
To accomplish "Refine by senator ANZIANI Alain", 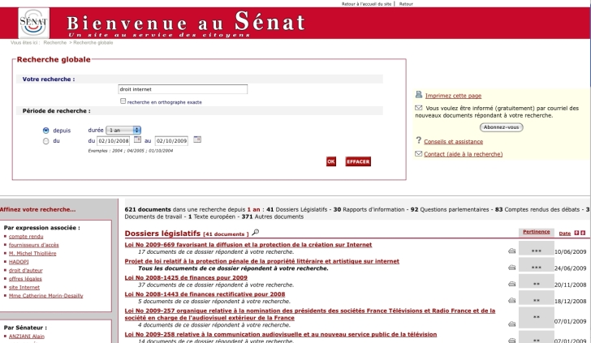I will pyautogui.click(x=26, y=337).
